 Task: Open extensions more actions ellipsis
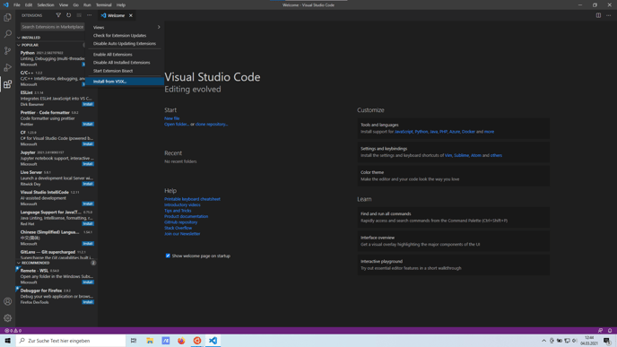pos(90,15)
